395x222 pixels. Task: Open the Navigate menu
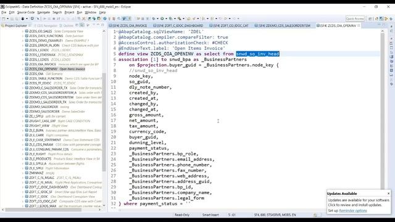(44, 12)
